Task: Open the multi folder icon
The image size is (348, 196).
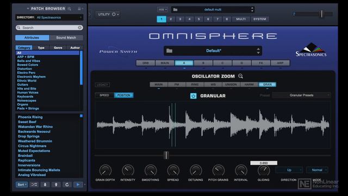Action: 175,10
